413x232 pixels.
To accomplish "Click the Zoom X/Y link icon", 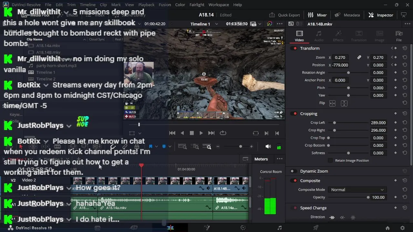I will tap(359, 57).
